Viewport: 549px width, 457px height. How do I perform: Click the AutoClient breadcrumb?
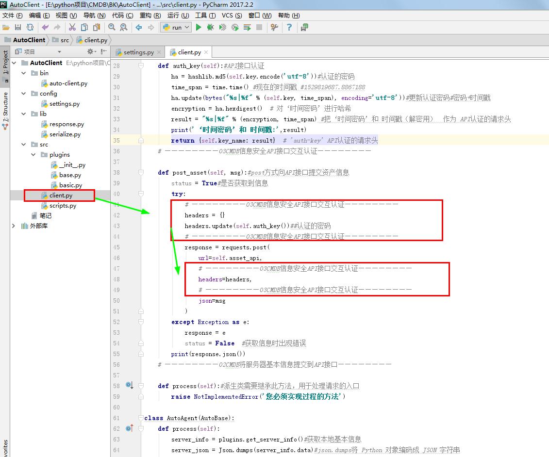(x=25, y=40)
